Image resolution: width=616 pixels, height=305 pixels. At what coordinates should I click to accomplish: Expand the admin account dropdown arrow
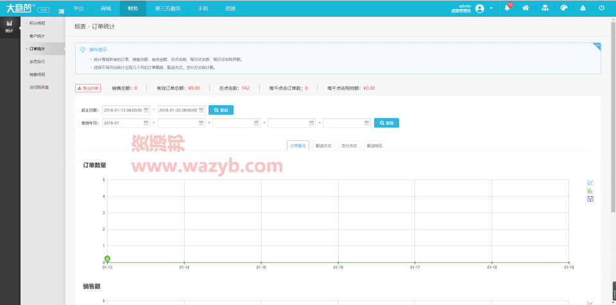pos(491,8)
